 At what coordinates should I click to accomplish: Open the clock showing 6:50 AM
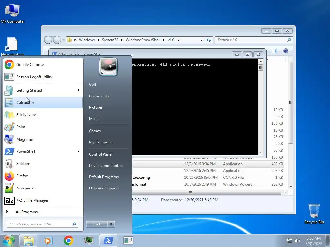(x=314, y=241)
